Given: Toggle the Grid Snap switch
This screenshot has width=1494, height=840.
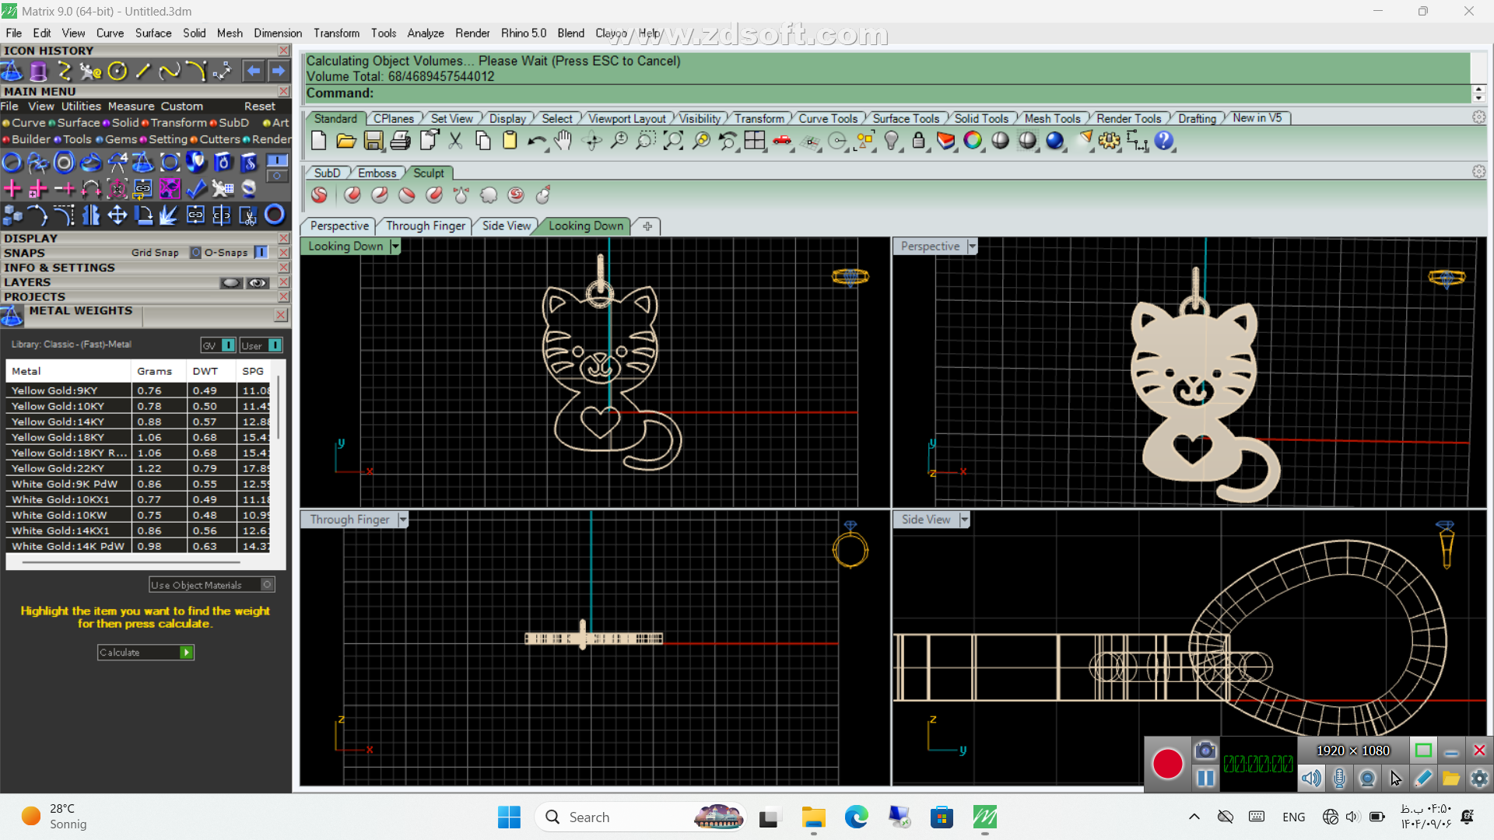Looking at the screenshot, I should coord(195,253).
